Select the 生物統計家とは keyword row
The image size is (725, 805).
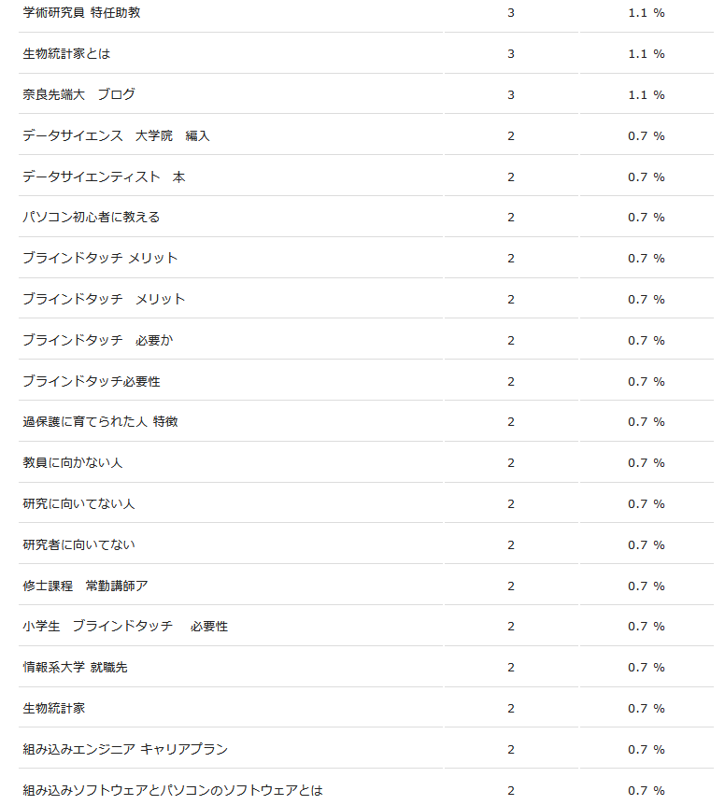pos(66,54)
